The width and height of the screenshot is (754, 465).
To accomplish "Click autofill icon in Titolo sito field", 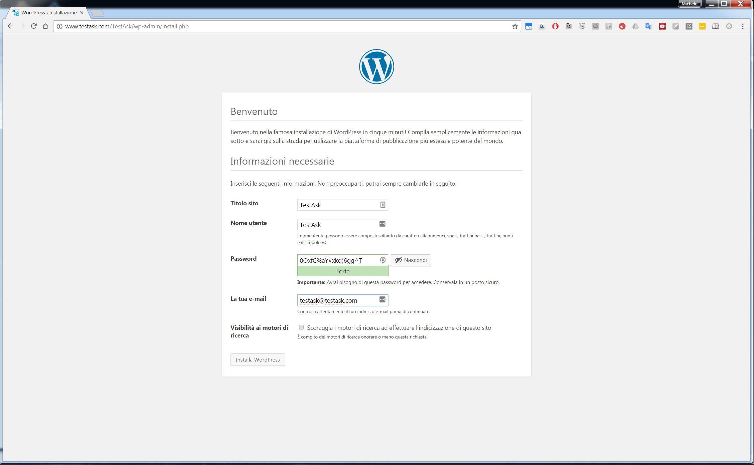I will click(383, 205).
